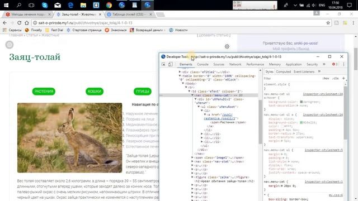Open the browser home page

(x=27, y=23)
